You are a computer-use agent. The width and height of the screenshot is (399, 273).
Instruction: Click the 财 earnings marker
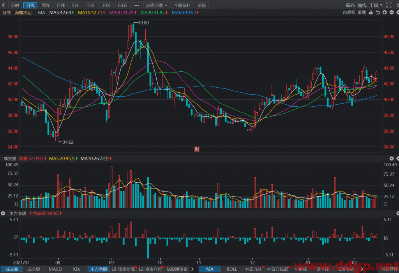coord(197,149)
